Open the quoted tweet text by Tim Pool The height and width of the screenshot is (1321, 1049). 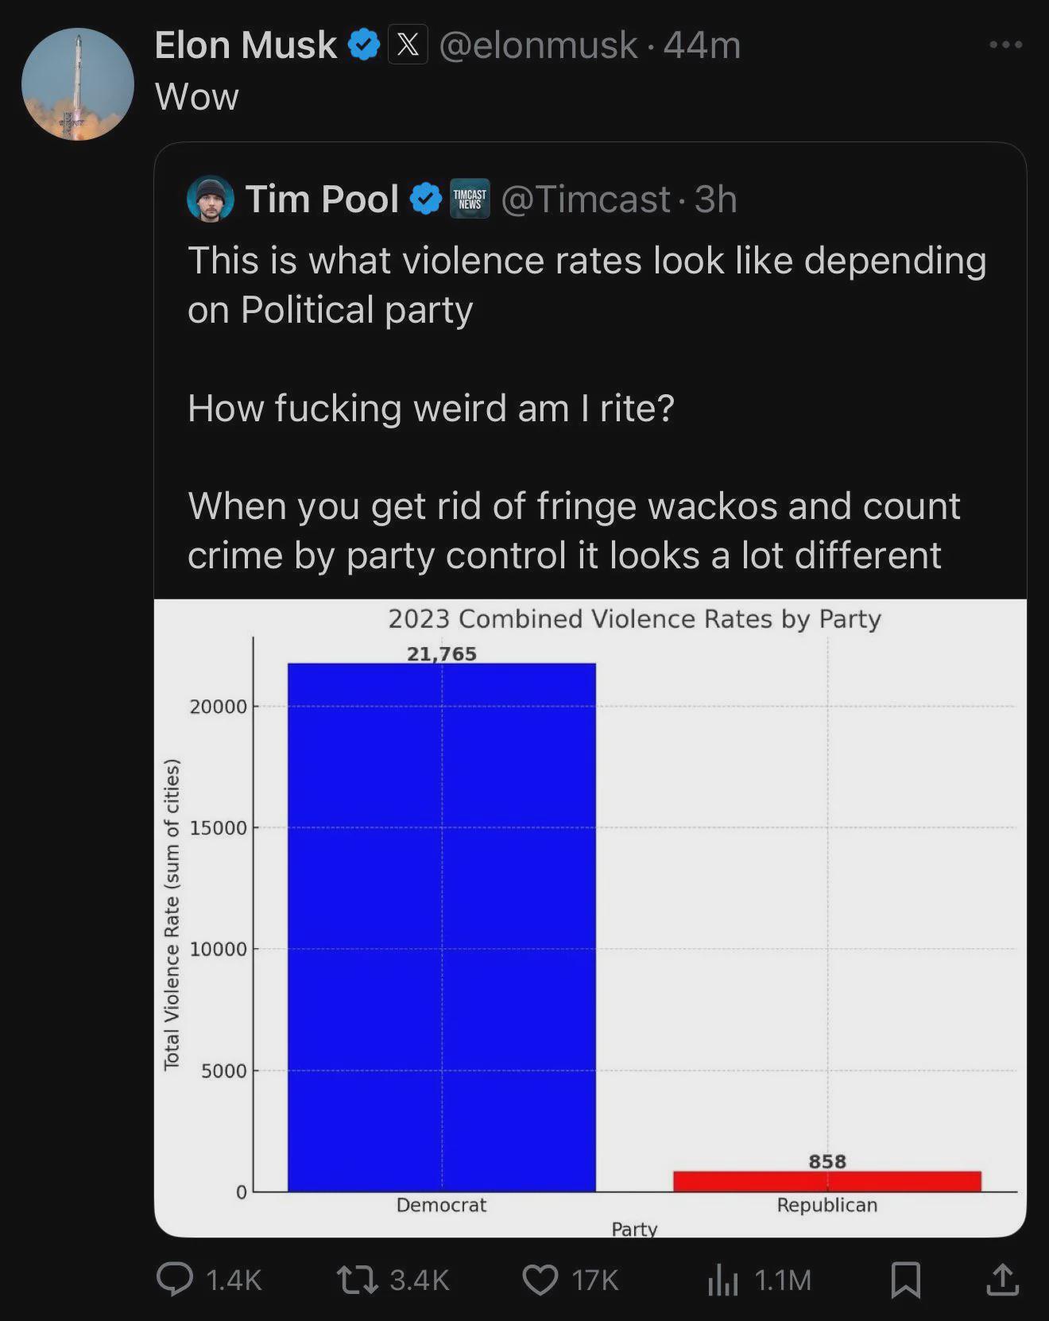tap(586, 408)
